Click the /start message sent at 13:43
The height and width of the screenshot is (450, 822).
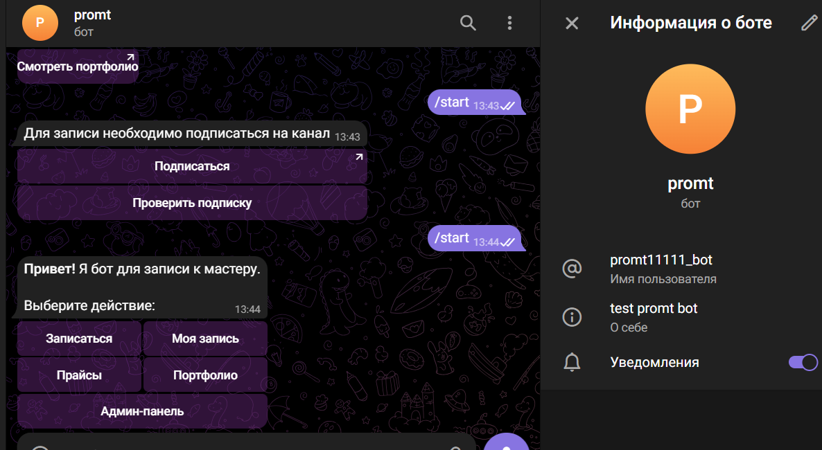tap(475, 102)
